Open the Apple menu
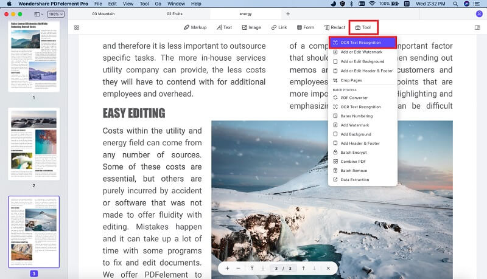The image size is (487, 279). point(9,4)
